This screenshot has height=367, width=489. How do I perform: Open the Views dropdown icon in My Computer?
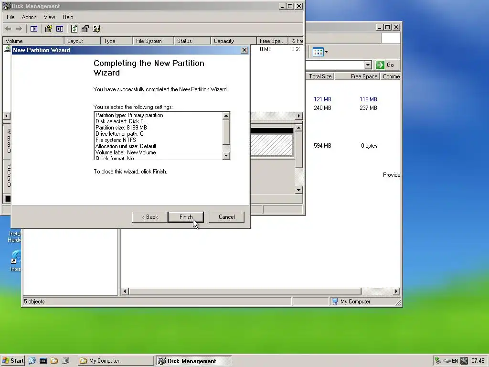click(x=320, y=52)
